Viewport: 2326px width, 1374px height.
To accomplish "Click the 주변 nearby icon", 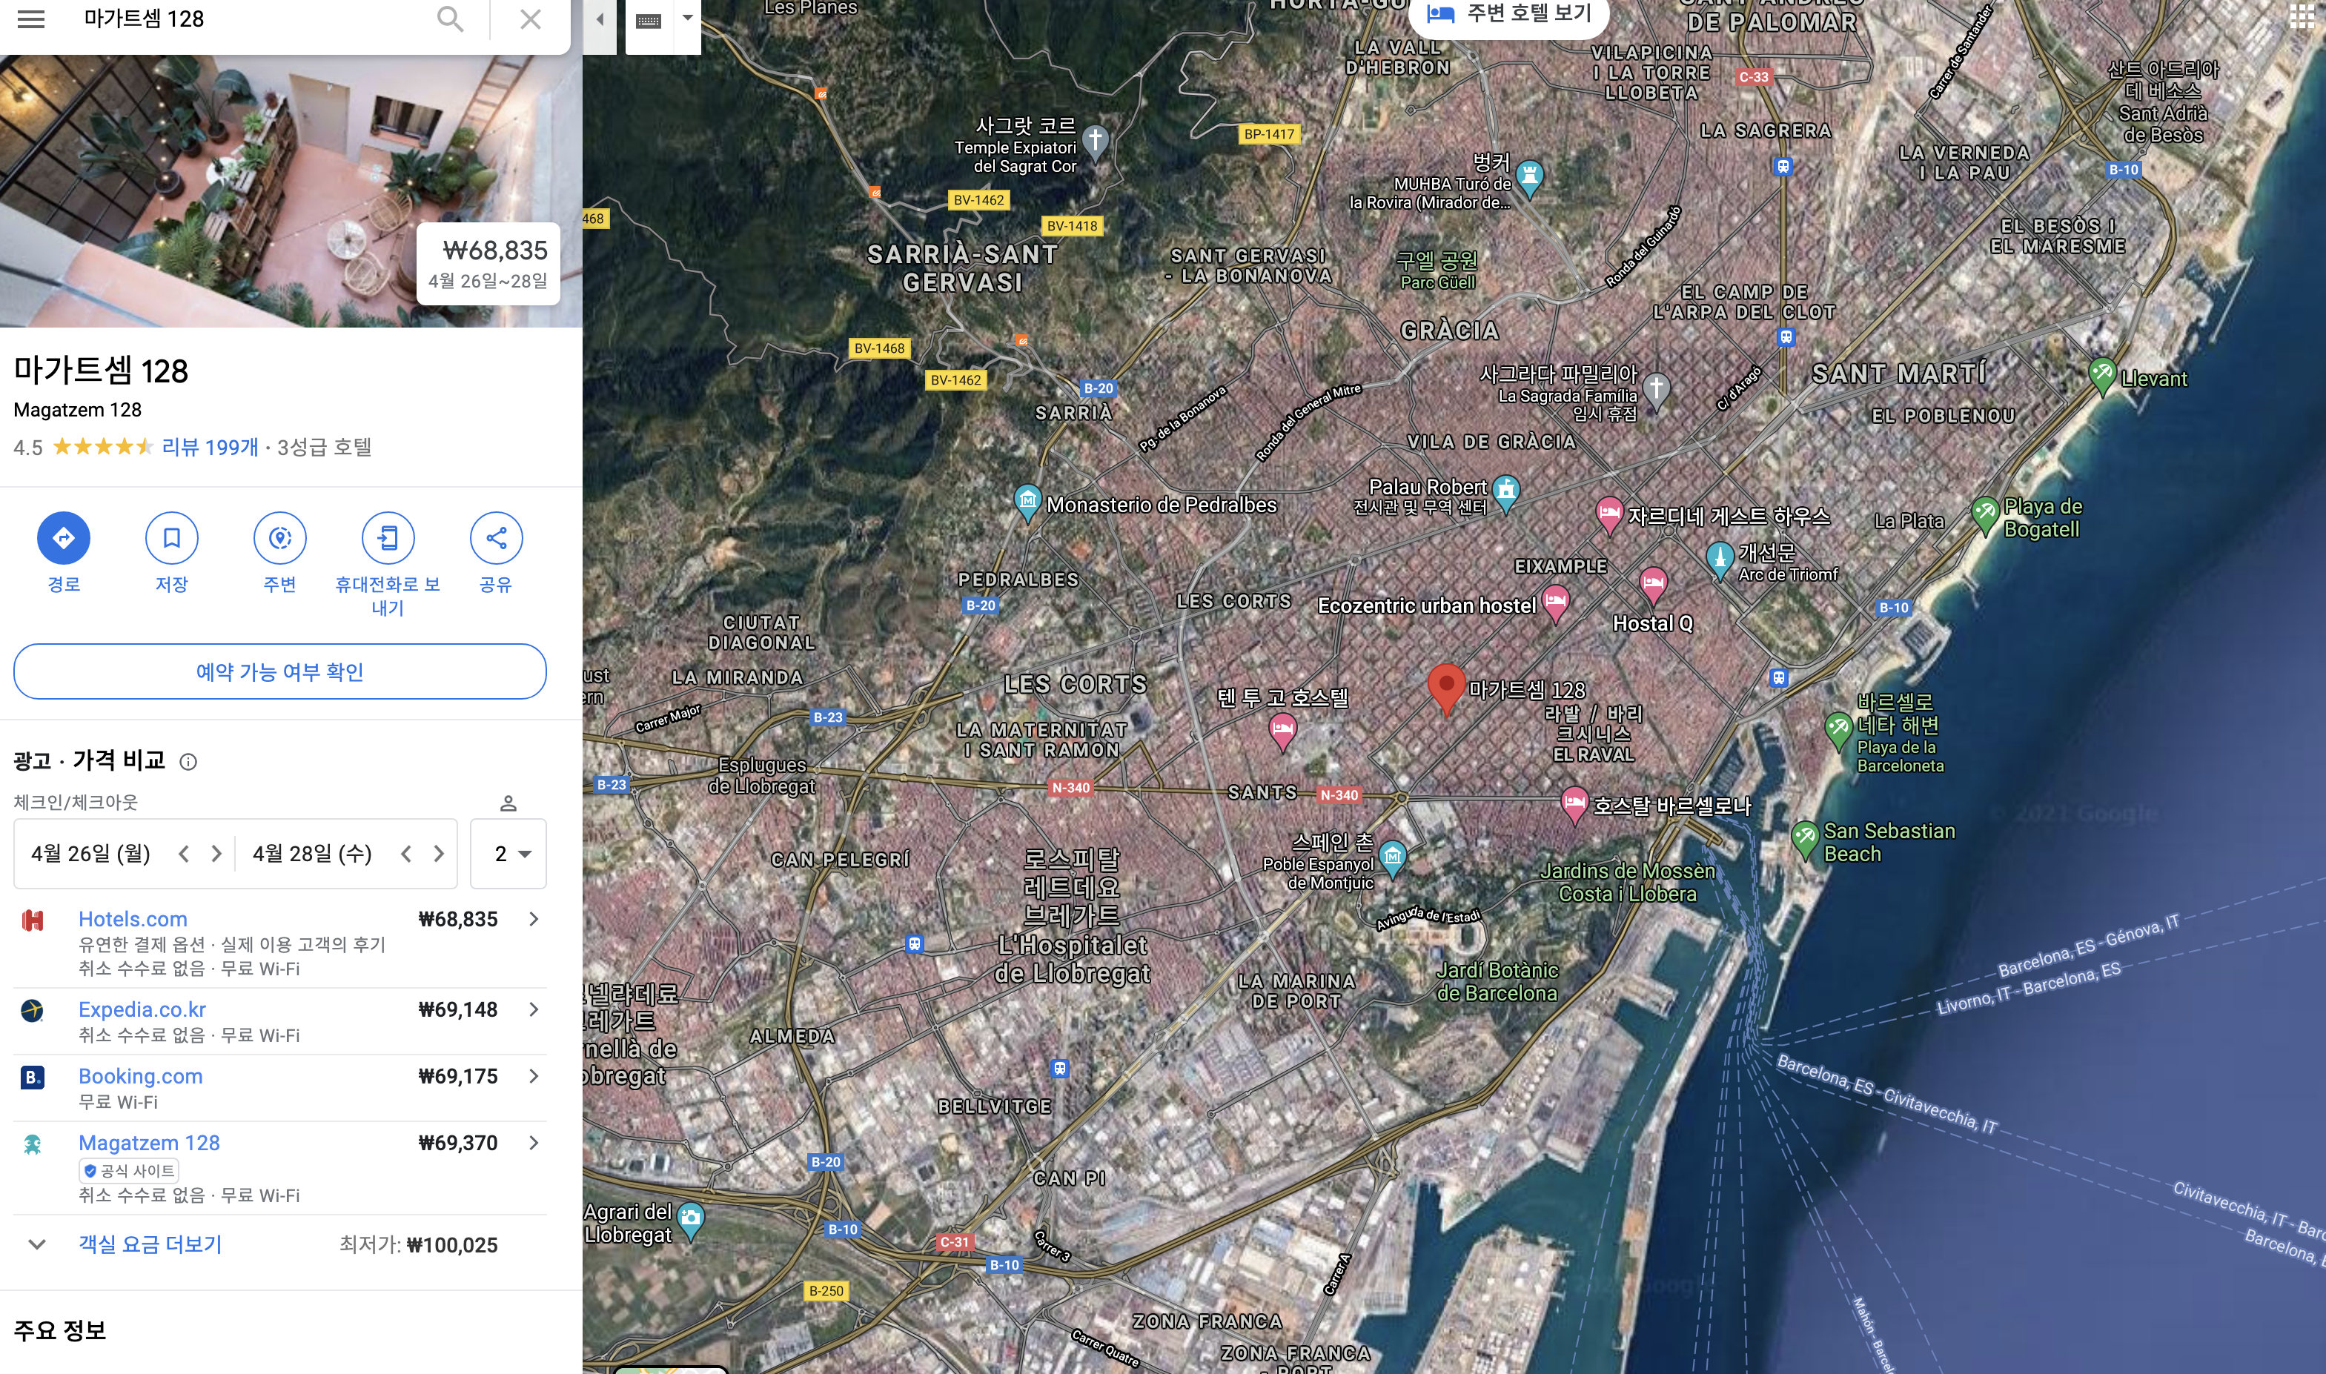I will (279, 538).
